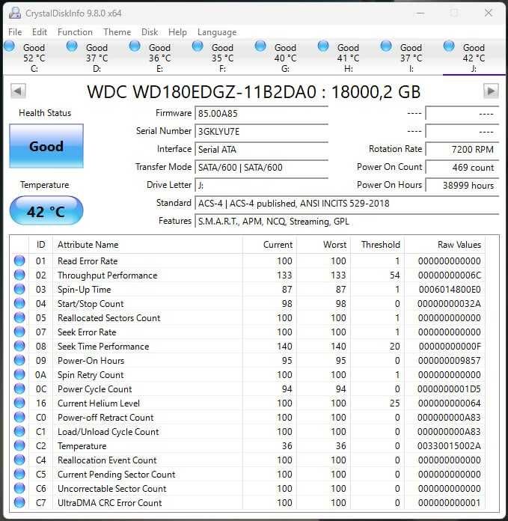508x521 pixels.
Task: Click the CrystalDiskInfo title bar app icon
Action: tap(15, 13)
